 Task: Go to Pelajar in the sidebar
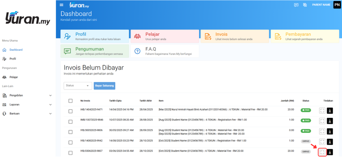click(x=13, y=77)
